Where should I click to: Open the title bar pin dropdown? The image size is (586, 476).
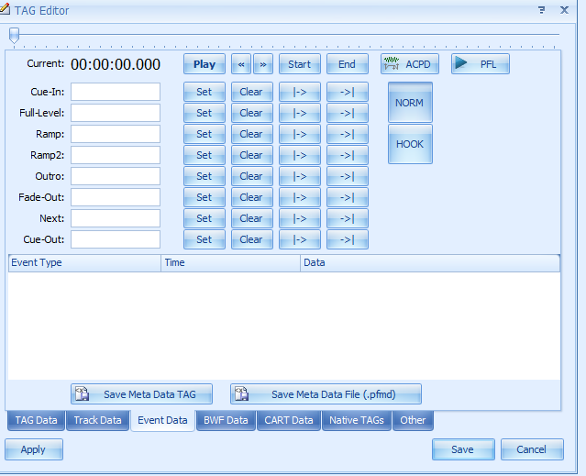(x=540, y=10)
